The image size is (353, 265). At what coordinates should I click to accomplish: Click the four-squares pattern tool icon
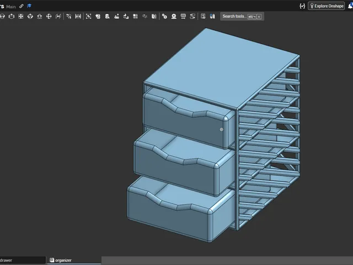tap(135, 16)
